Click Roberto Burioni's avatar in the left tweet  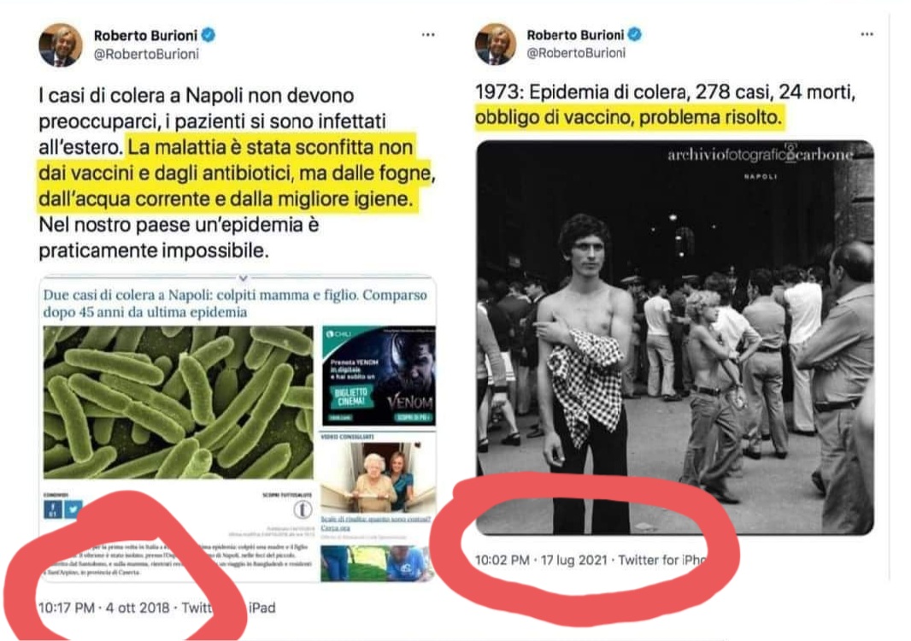(61, 44)
